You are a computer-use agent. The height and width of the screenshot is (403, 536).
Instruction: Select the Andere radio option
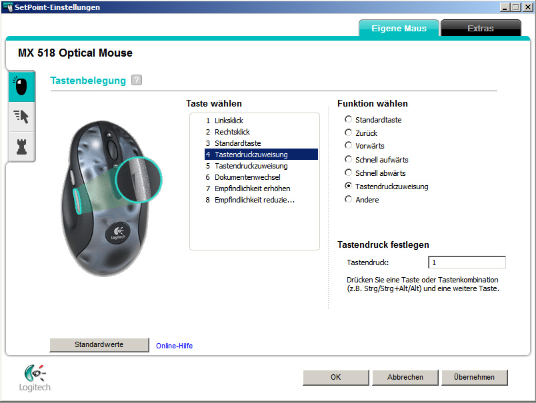(x=348, y=199)
